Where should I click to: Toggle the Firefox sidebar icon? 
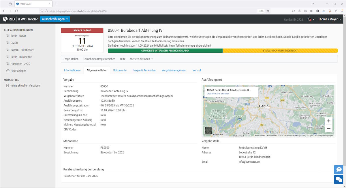[x=312, y=11]
